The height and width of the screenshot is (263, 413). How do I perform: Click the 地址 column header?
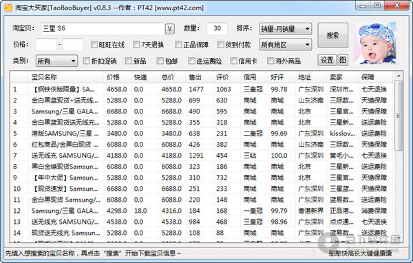point(311,77)
